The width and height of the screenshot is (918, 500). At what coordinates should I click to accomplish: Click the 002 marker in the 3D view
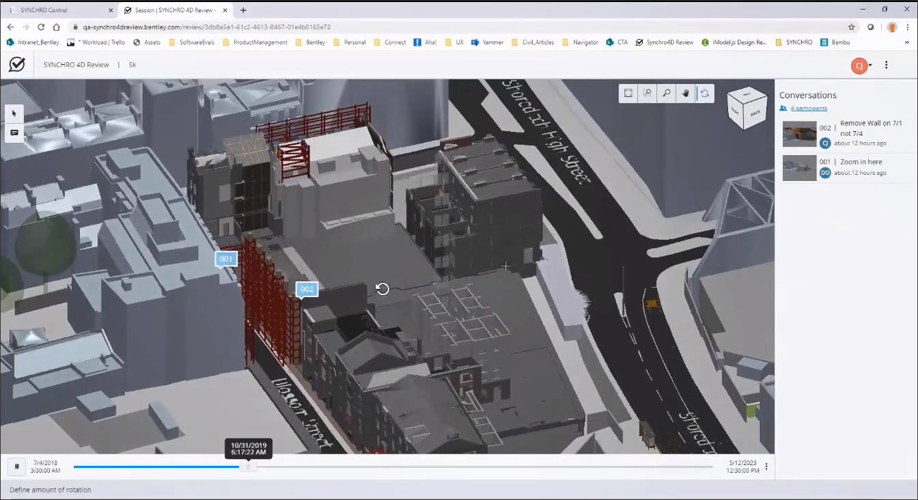pos(307,290)
